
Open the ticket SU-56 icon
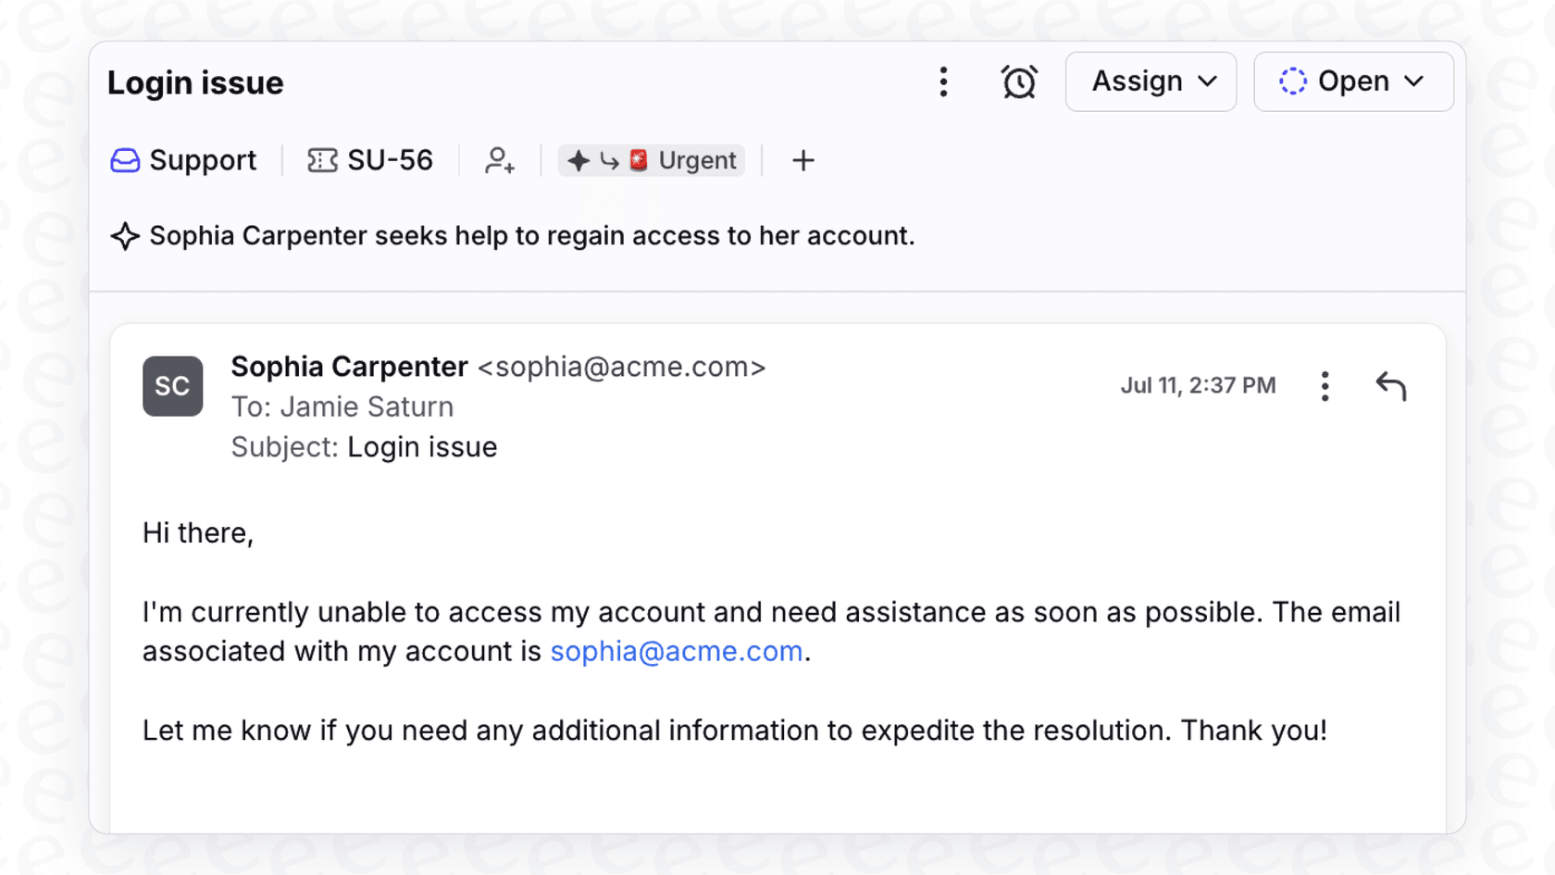[x=321, y=160]
